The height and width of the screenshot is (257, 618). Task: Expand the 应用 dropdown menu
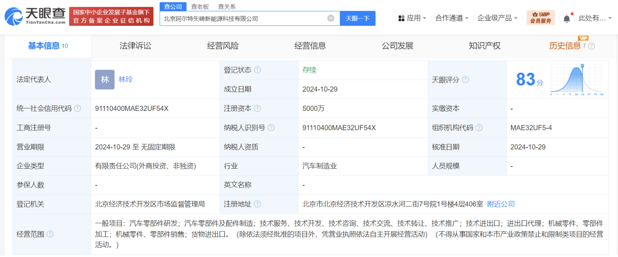coord(412,18)
